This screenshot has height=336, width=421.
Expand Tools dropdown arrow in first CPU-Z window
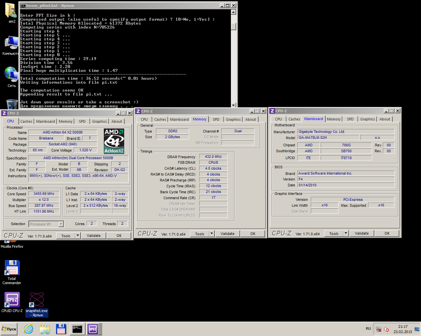(x=78, y=236)
